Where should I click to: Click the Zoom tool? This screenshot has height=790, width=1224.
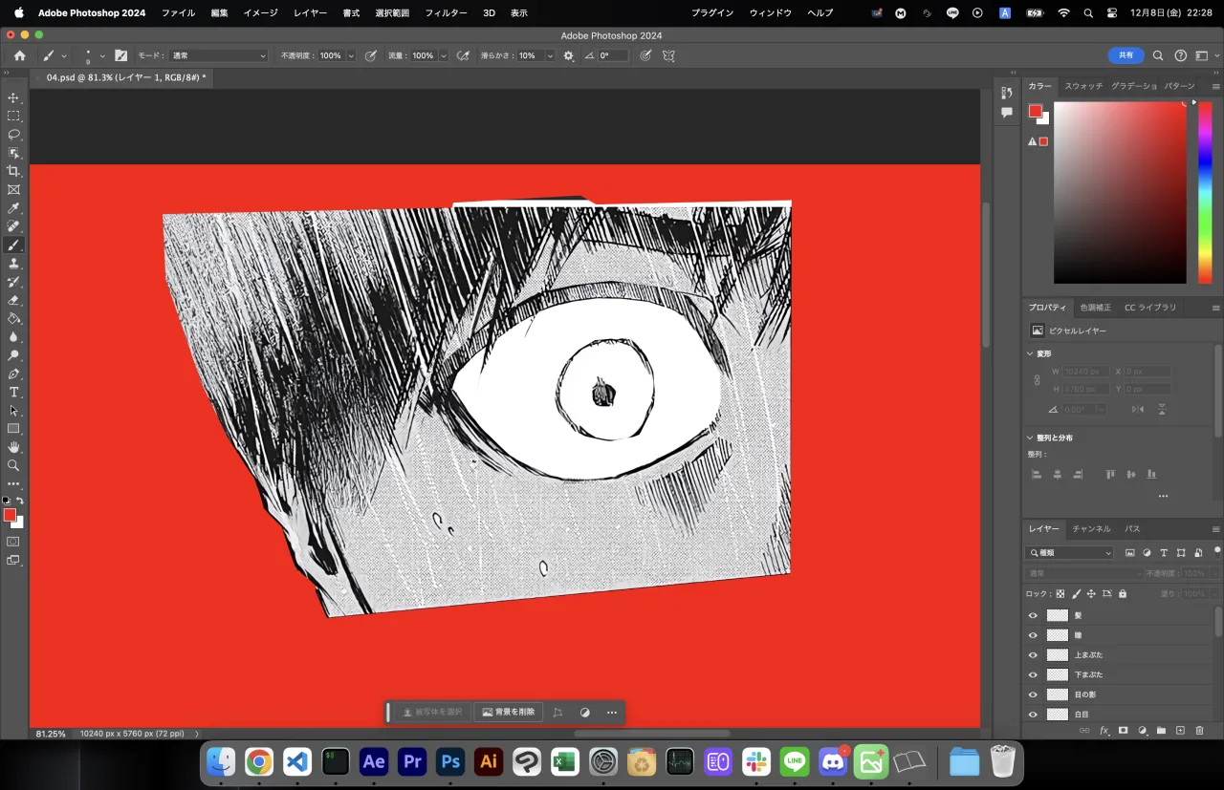[x=13, y=465]
